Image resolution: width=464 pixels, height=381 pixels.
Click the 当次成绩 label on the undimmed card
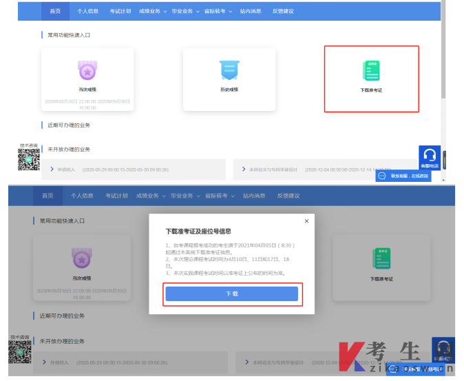tap(87, 90)
